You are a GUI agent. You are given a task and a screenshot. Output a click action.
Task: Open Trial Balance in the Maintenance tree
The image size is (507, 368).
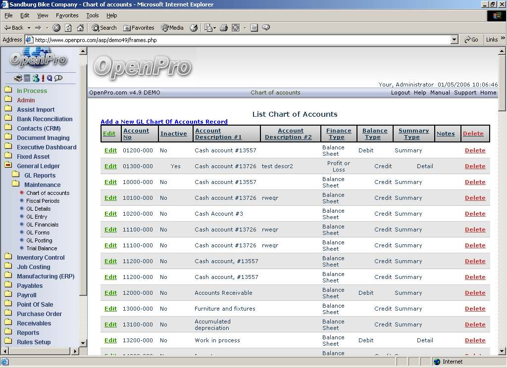pyautogui.click(x=42, y=248)
